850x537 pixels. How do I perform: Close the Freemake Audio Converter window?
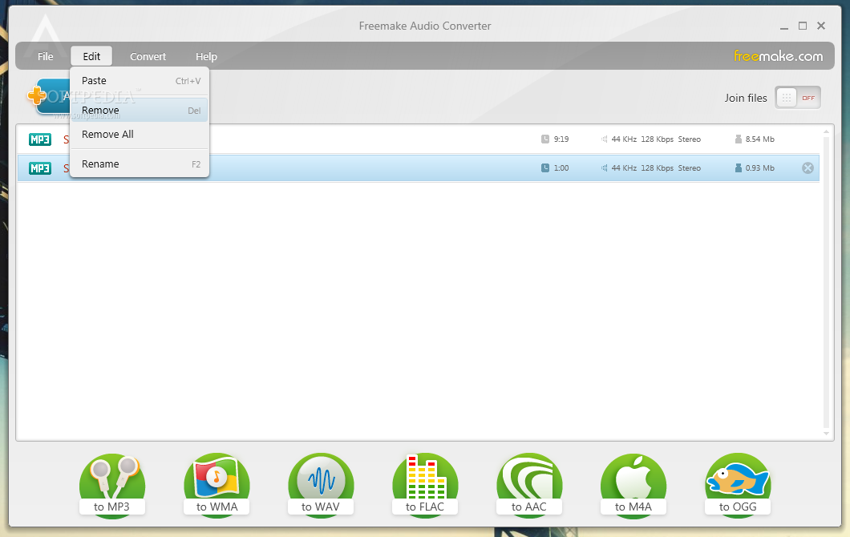pyautogui.click(x=821, y=26)
